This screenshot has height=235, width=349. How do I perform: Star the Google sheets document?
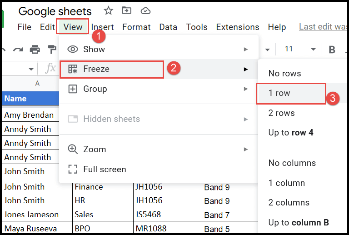pos(109,11)
